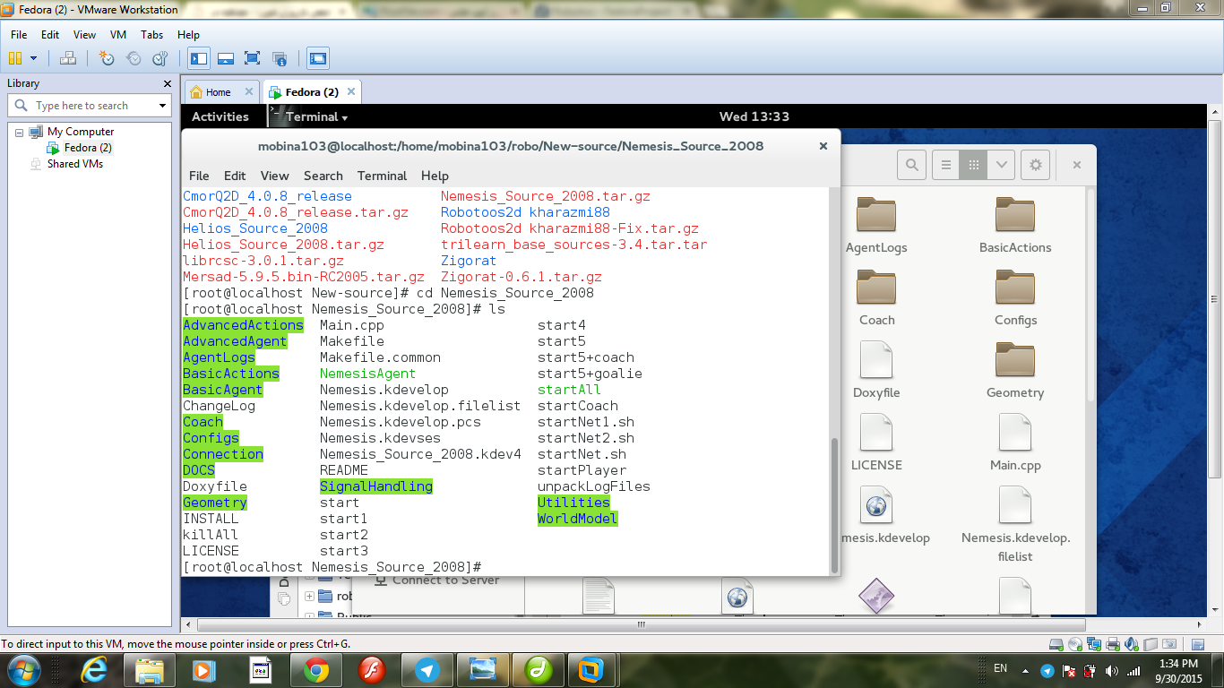The width and height of the screenshot is (1224, 688).
Task: Toggle the library sidebar view icon
Action: click(x=199, y=58)
